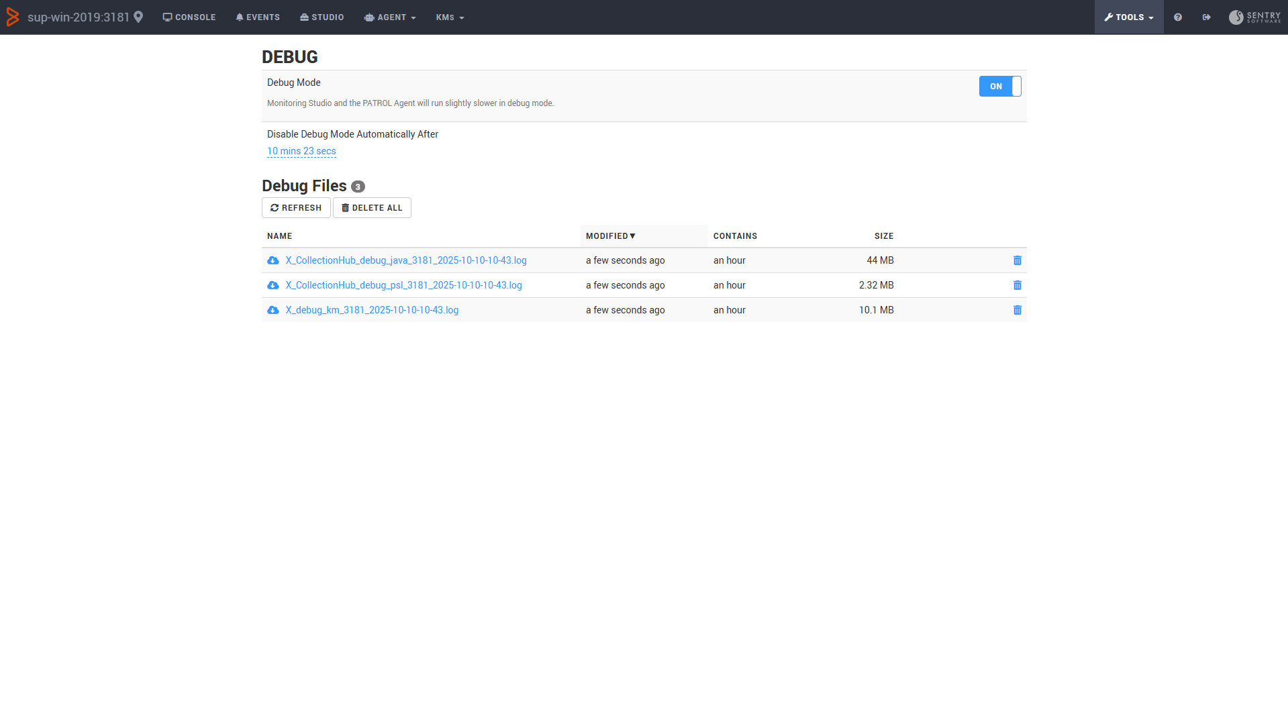Delete the X_debug_km log via trash icon
1288x724 pixels.
pos(1017,310)
